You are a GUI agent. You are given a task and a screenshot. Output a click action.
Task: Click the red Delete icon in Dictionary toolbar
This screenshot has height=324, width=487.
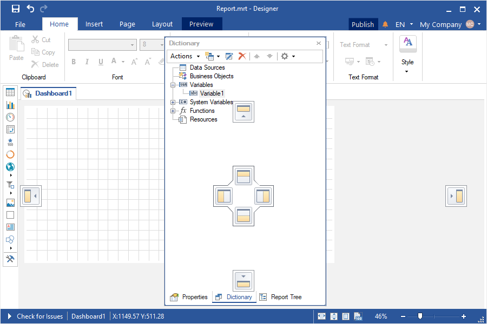[x=242, y=56]
